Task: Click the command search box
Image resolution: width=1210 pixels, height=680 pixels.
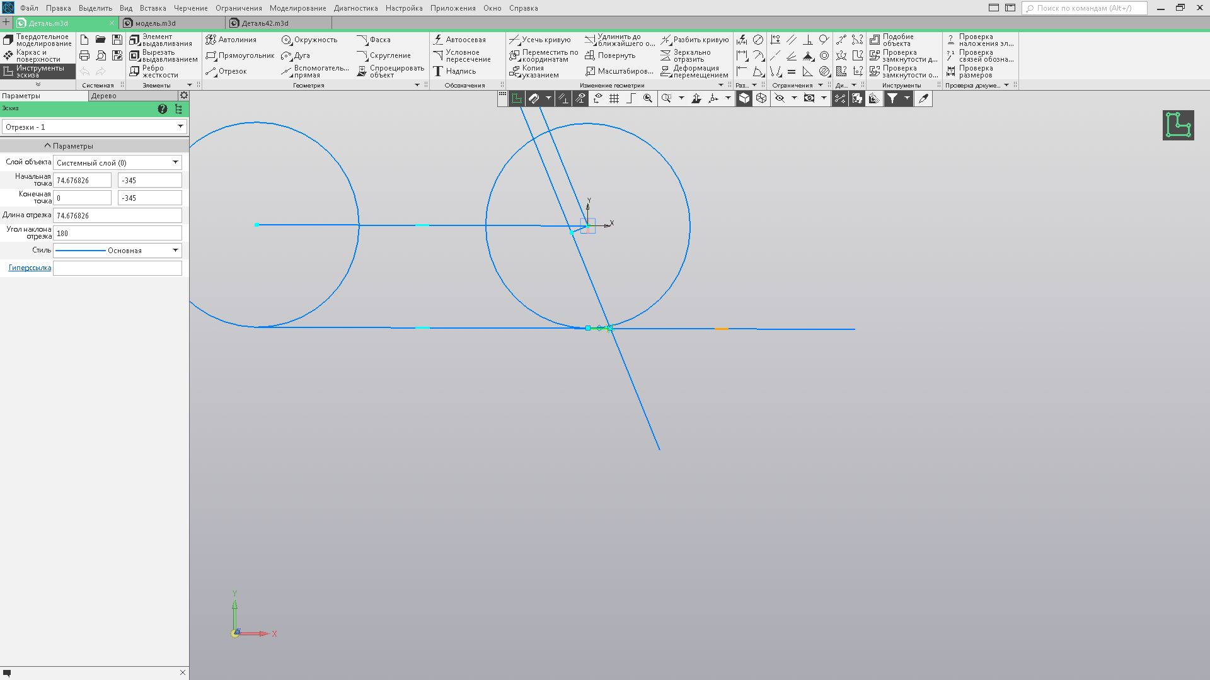Action: pyautogui.click(x=1085, y=8)
